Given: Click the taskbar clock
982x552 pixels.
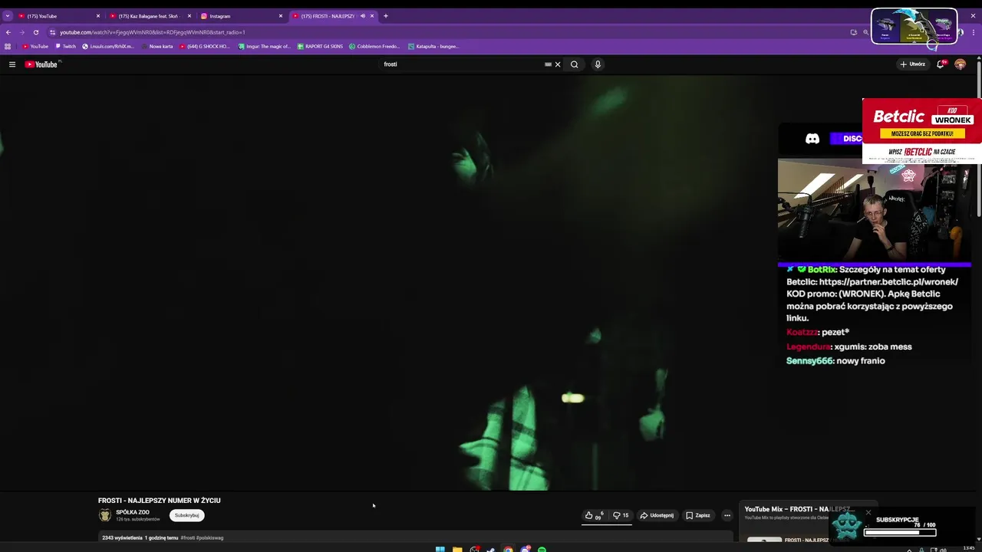Looking at the screenshot, I should pyautogui.click(x=968, y=548).
